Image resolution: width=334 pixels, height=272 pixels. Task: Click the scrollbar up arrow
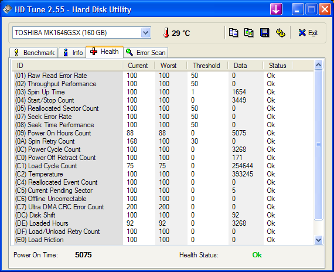[x=318, y=65]
